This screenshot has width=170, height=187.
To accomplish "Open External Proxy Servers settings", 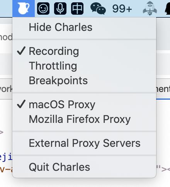I will click(x=84, y=143).
